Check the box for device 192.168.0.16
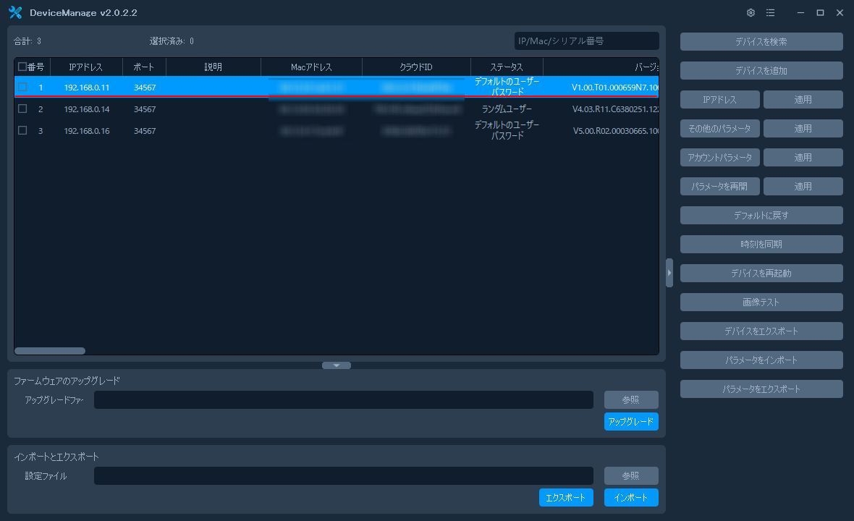Image resolution: width=854 pixels, height=521 pixels. 22,130
